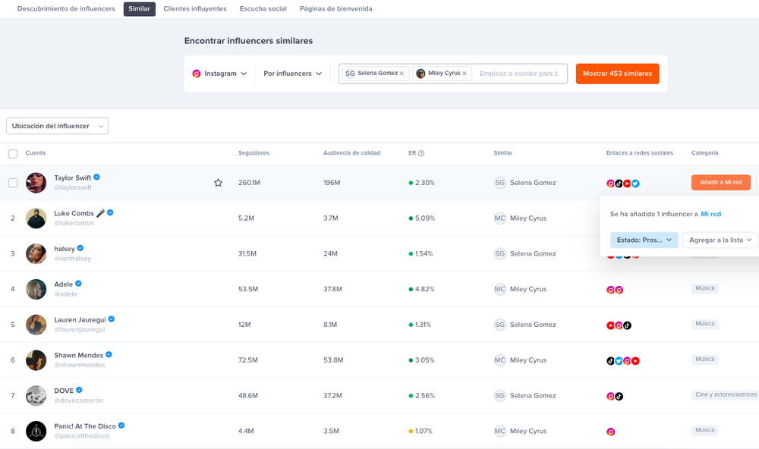
Task: Open Páginas de bienvenida tab
Action: tap(336, 8)
